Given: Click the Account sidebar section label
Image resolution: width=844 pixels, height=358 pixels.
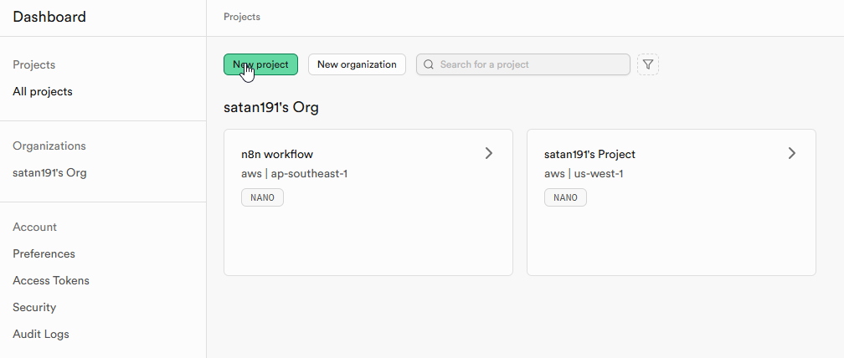Looking at the screenshot, I should [35, 227].
